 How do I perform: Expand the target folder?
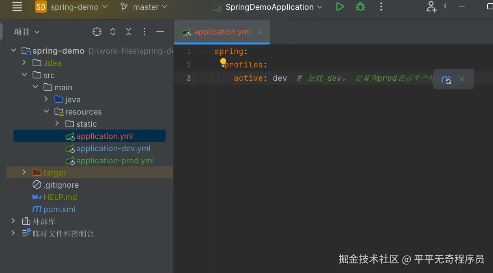point(24,172)
